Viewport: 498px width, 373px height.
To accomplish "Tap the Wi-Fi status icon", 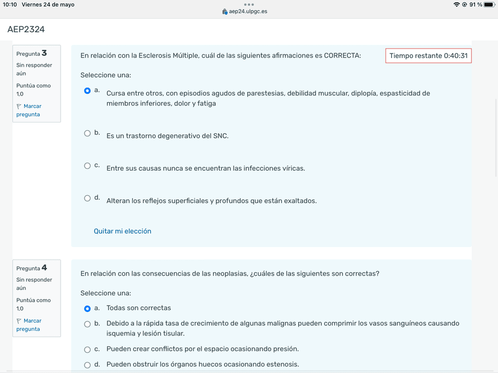I will [x=456, y=5].
